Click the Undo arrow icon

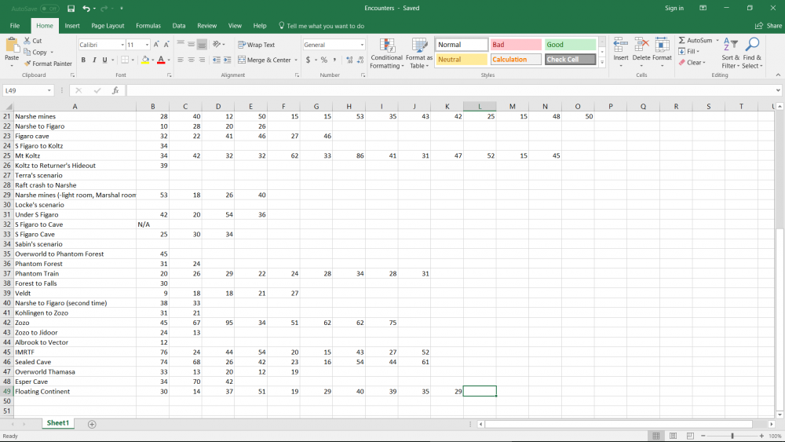click(86, 9)
